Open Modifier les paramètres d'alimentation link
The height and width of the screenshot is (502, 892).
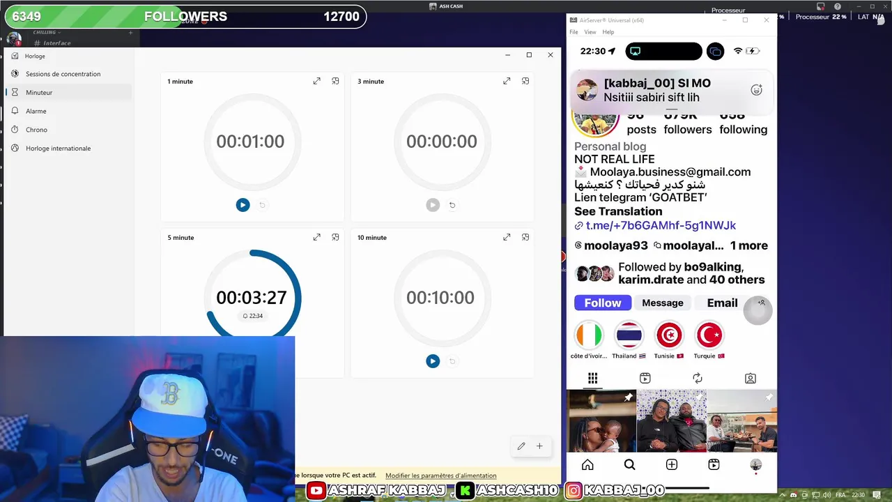pyautogui.click(x=441, y=476)
